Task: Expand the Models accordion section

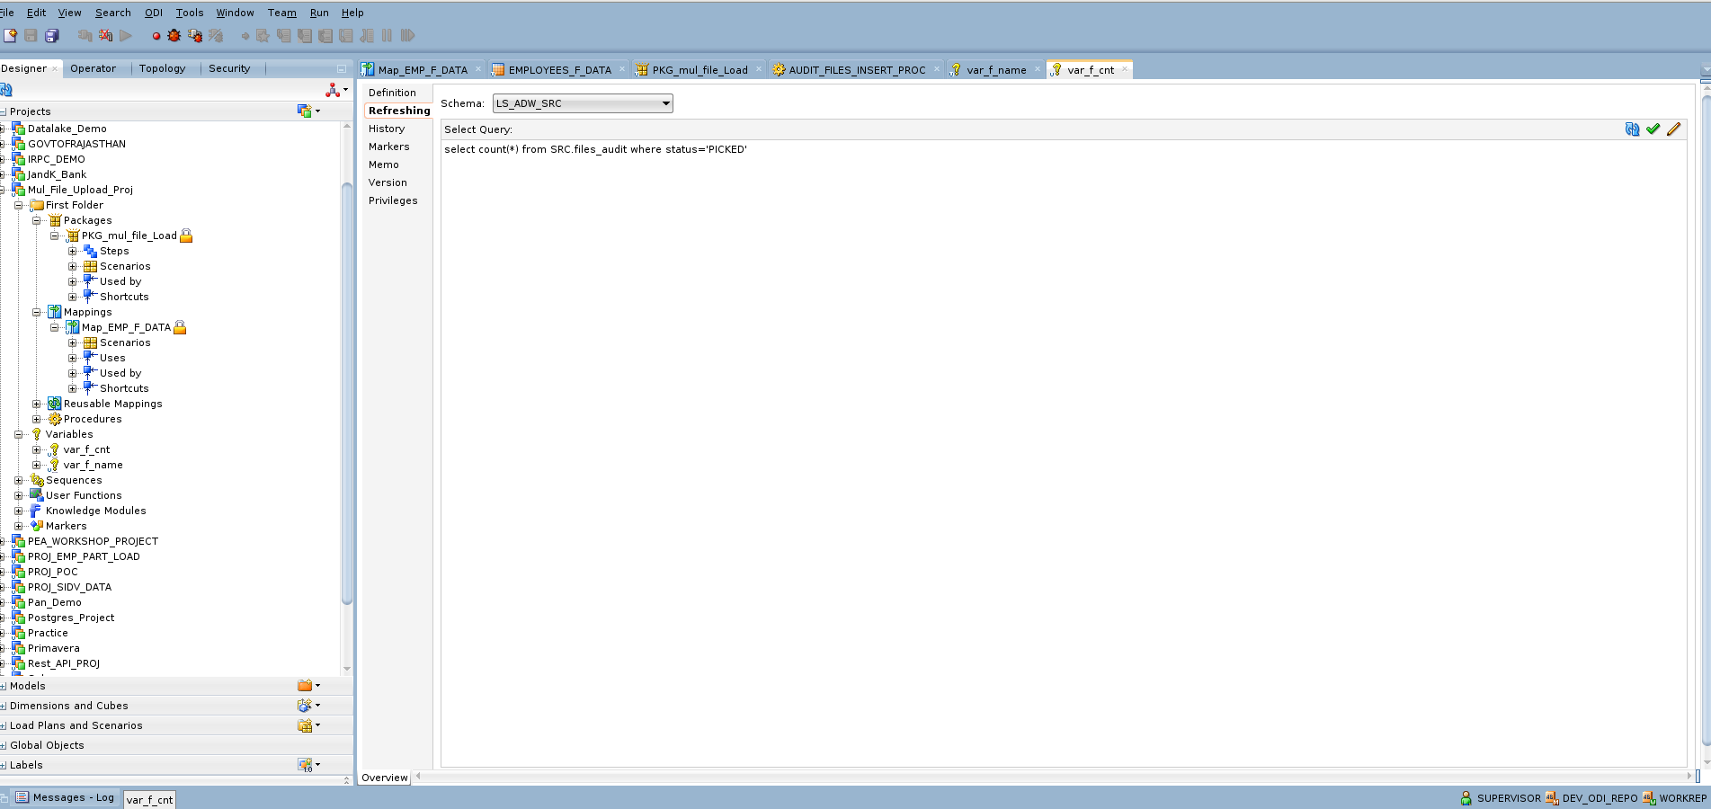Action: point(4,686)
